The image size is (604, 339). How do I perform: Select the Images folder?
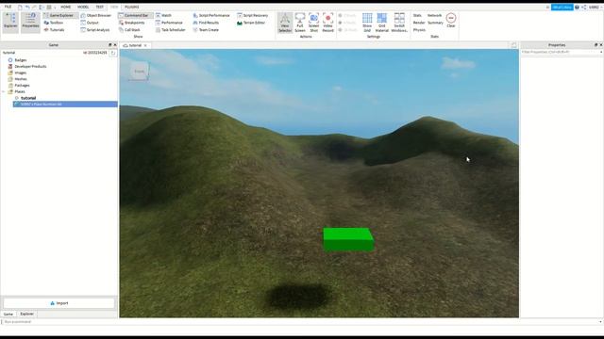tap(21, 73)
